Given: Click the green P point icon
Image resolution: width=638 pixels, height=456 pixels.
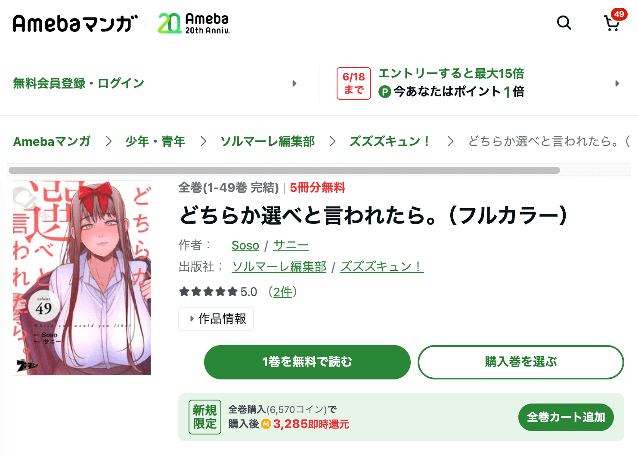Looking at the screenshot, I should [x=384, y=92].
